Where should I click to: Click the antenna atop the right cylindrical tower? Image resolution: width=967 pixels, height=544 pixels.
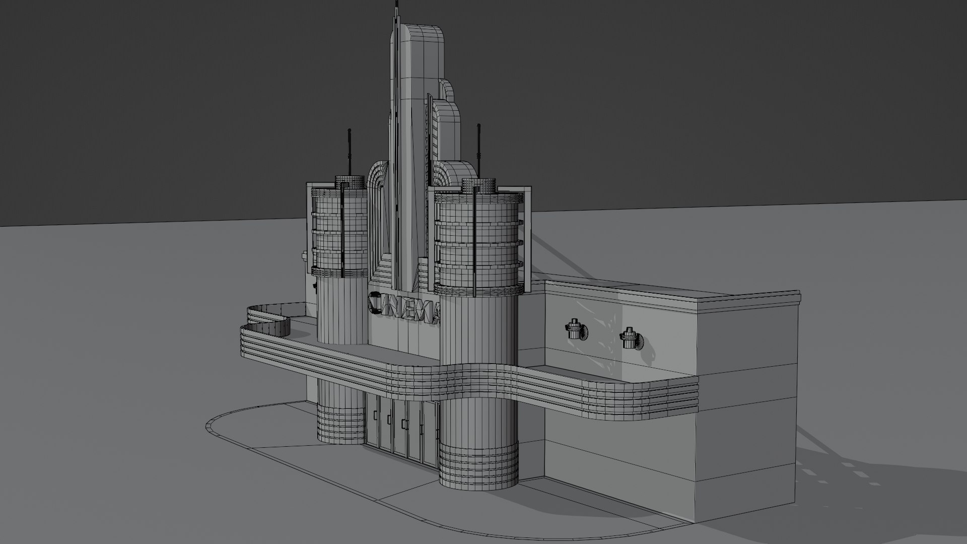(478, 152)
